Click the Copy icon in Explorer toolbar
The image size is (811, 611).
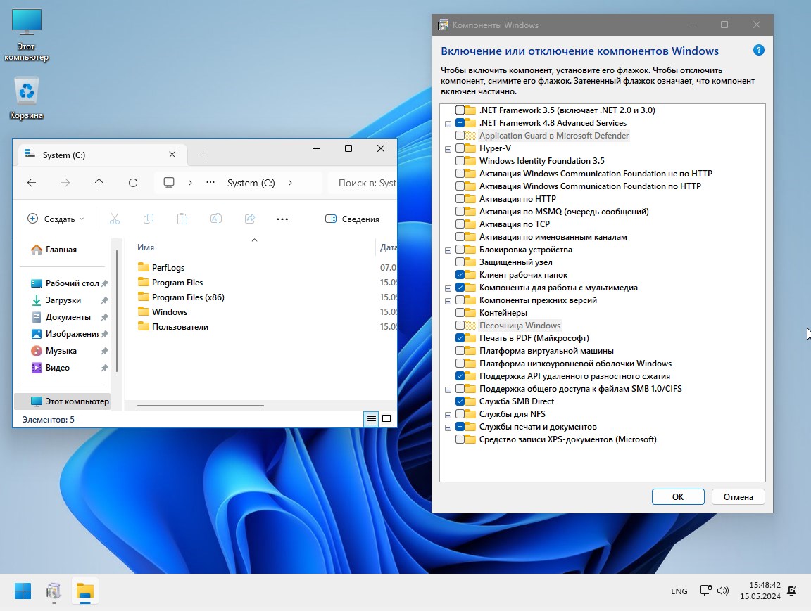click(149, 219)
